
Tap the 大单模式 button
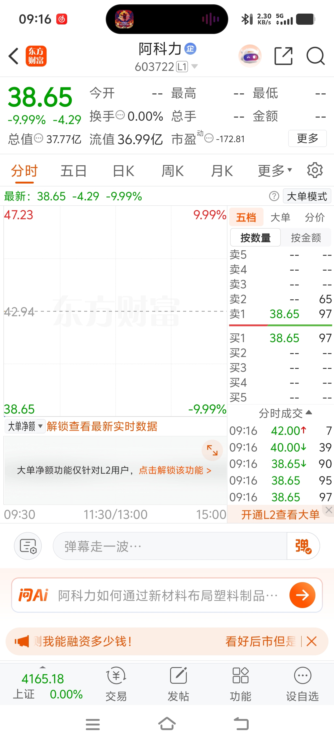click(307, 196)
